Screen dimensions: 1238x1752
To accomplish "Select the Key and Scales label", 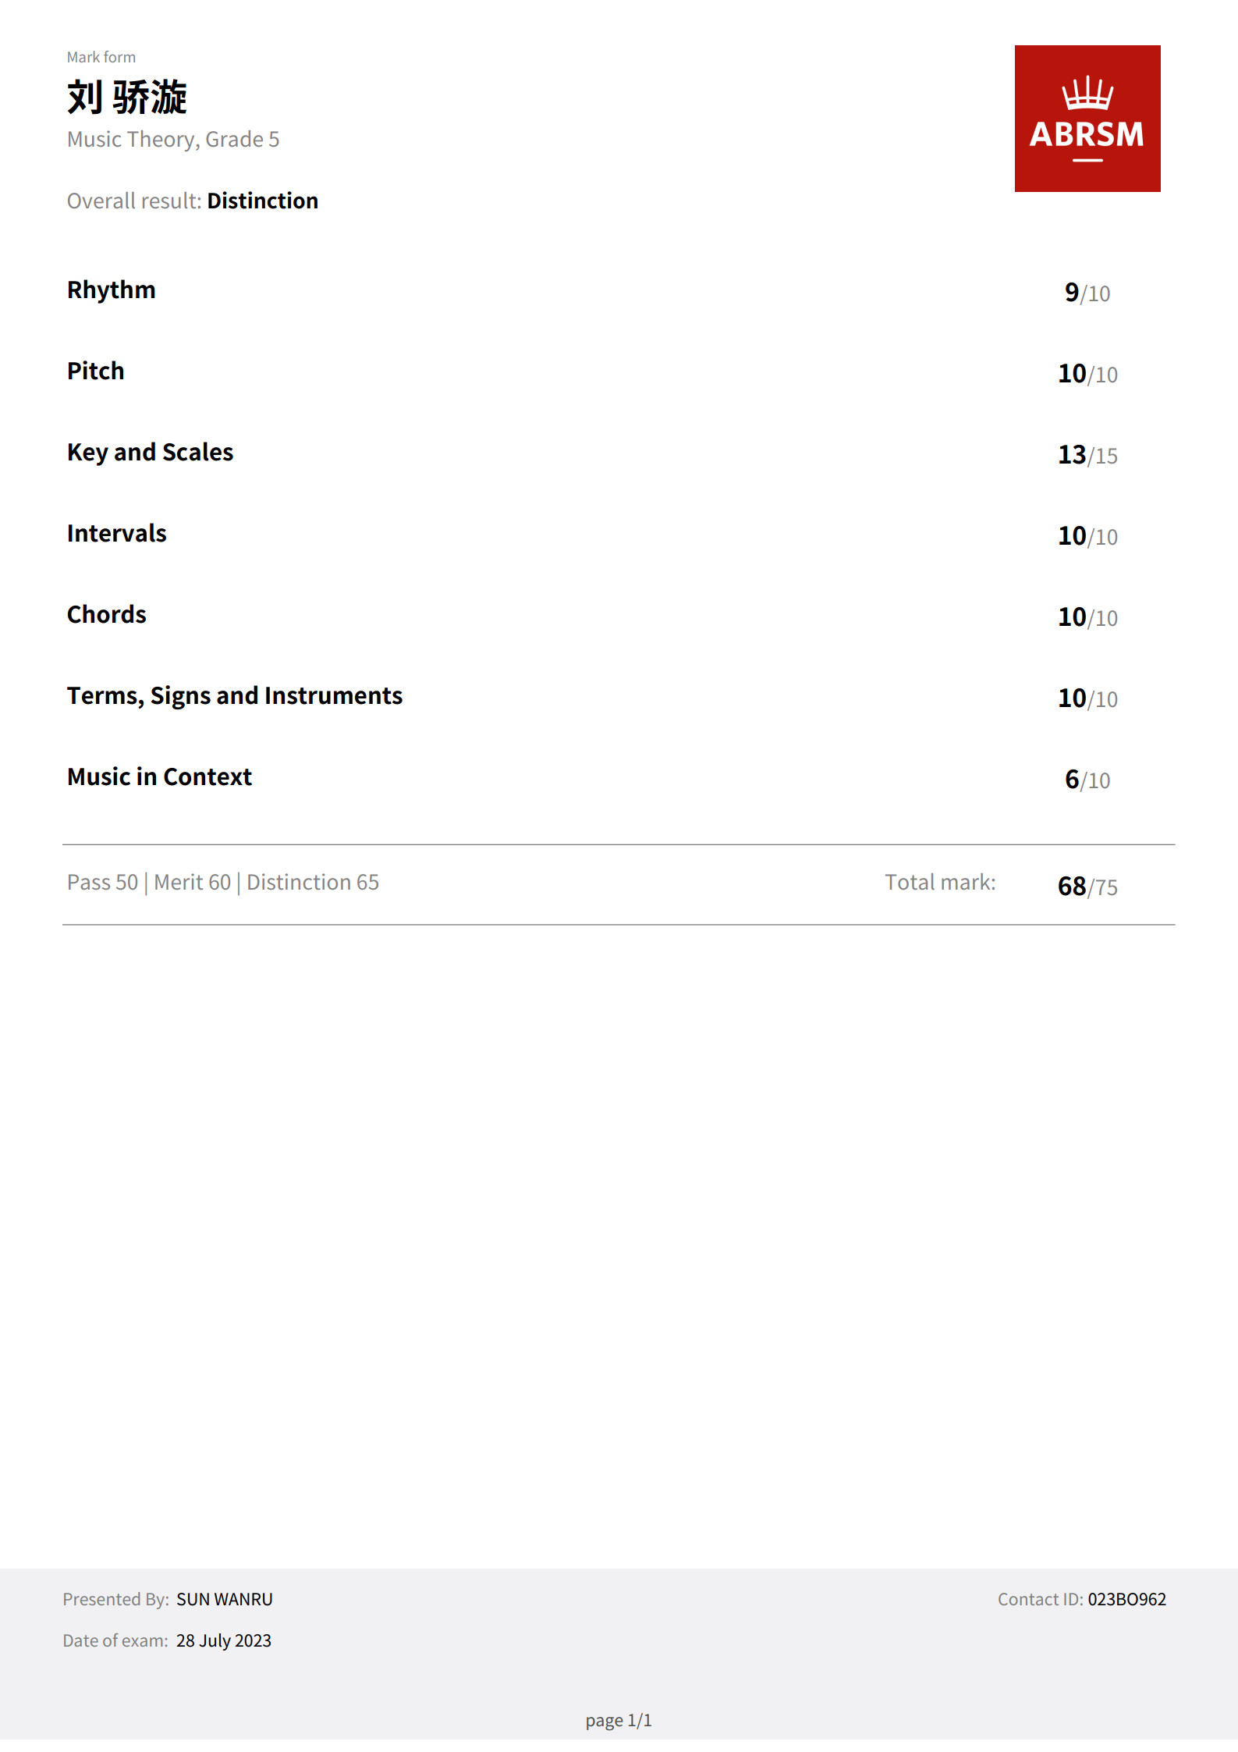I will [x=151, y=452].
